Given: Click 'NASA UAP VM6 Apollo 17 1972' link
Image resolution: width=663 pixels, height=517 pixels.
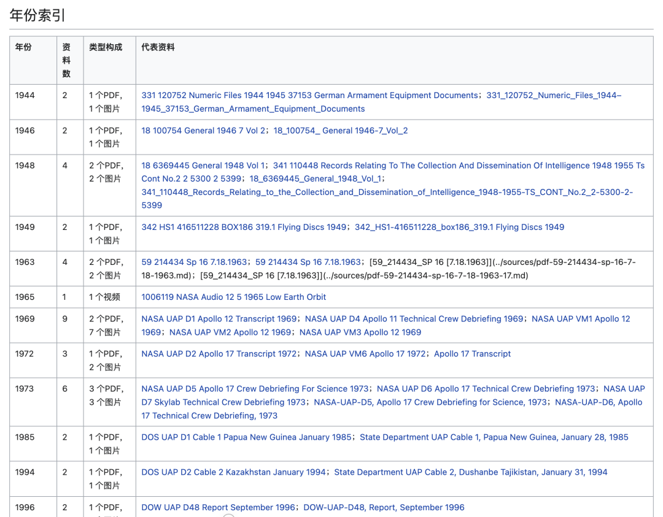Looking at the screenshot, I should pos(365,354).
